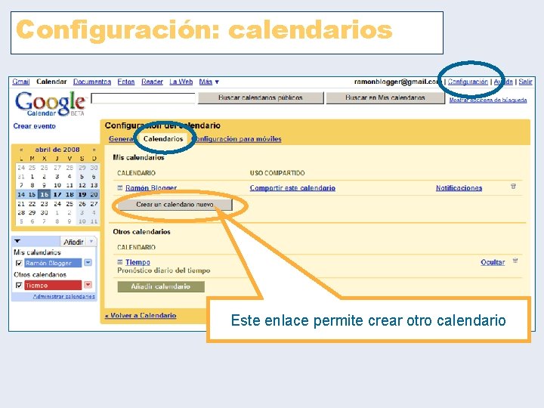Open Configuración para móviles tab

coord(236,139)
